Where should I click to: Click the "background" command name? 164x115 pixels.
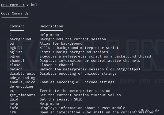(20, 39)
